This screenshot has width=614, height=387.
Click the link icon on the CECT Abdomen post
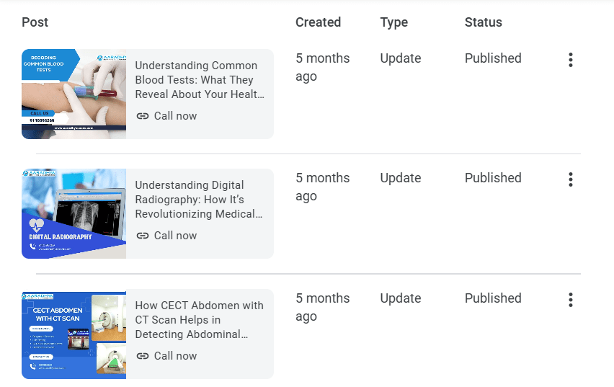click(143, 356)
